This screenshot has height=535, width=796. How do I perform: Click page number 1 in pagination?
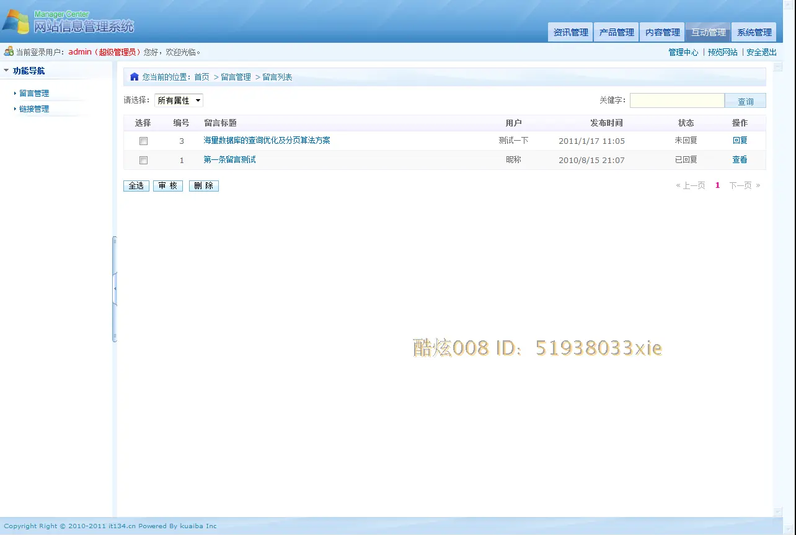point(717,185)
